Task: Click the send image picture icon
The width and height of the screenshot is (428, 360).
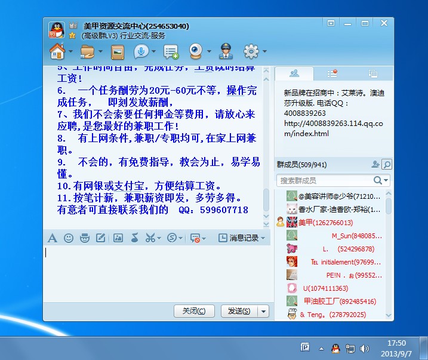Action: [x=118, y=238]
